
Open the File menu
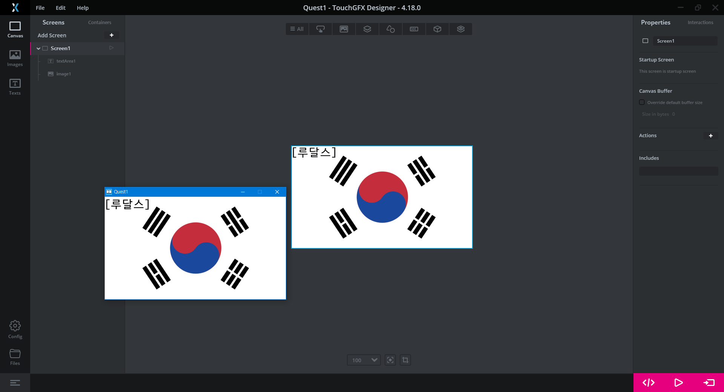[x=40, y=8]
